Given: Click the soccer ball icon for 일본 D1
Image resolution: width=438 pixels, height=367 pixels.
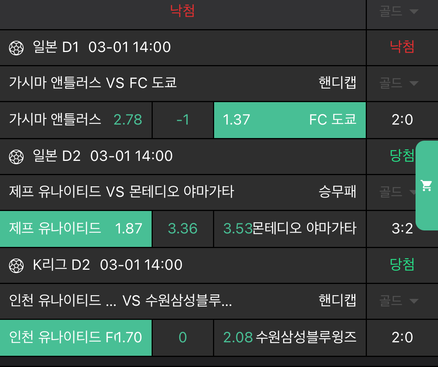Looking at the screenshot, I should point(16,48).
